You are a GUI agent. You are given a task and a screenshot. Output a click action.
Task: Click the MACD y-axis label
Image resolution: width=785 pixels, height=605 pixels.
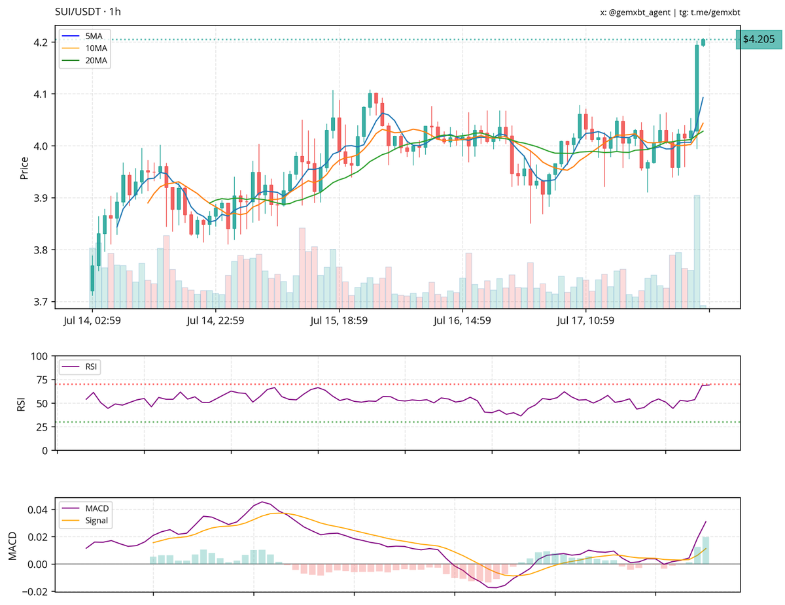coord(11,546)
